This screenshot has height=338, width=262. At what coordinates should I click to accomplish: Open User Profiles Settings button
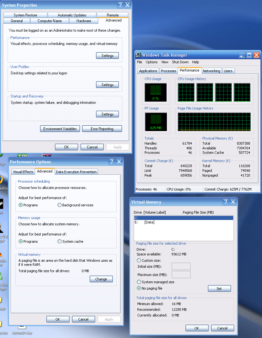point(107,85)
